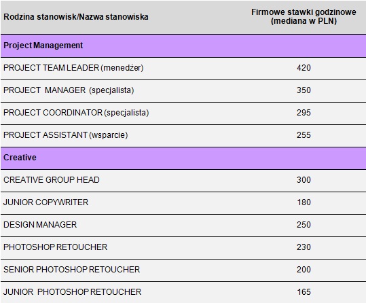Click the 350 rate for Project Manager
The image size is (366, 303).
coord(304,90)
